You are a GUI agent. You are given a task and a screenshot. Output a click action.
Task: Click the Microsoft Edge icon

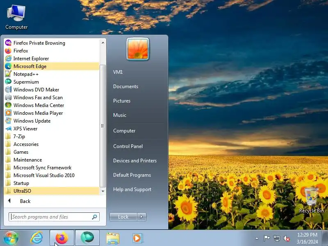[x=8, y=66]
